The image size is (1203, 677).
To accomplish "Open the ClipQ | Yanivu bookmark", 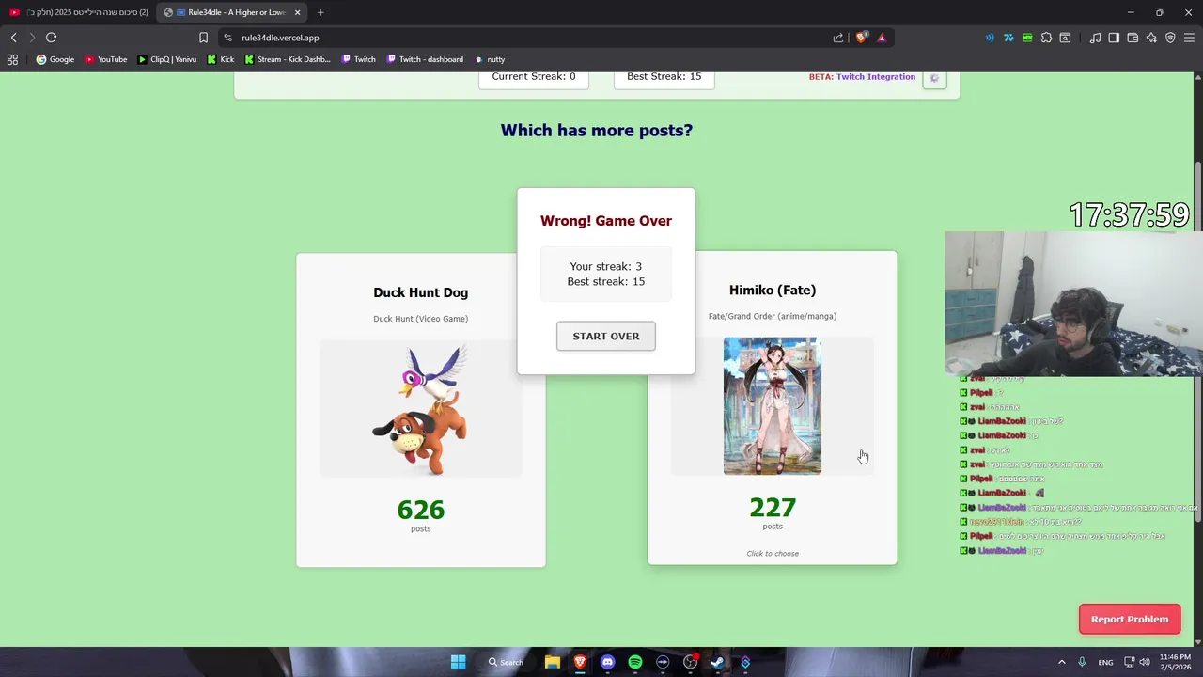I will 167,59.
